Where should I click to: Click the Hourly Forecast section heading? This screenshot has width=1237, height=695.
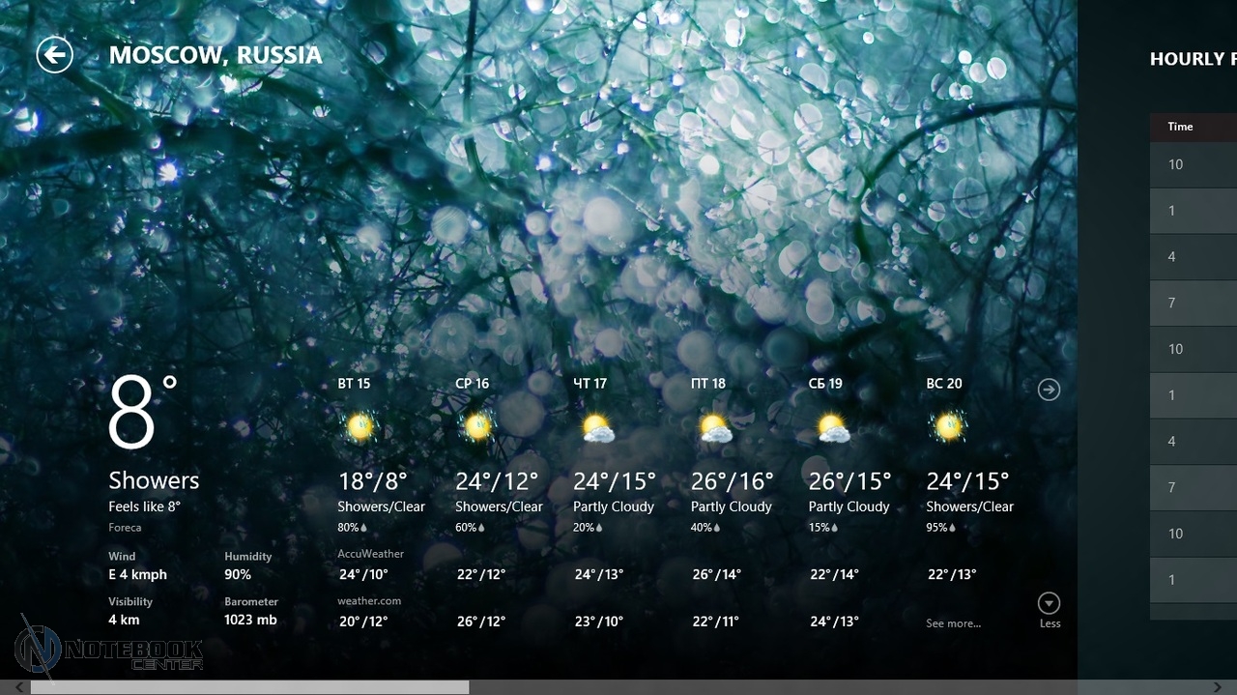pos(1193,59)
